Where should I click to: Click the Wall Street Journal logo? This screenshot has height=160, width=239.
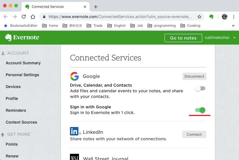click(x=74, y=157)
